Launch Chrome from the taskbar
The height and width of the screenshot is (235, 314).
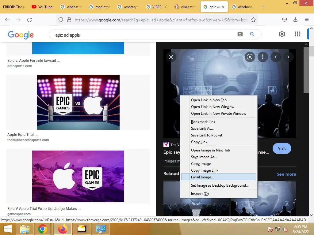(x=42, y=229)
